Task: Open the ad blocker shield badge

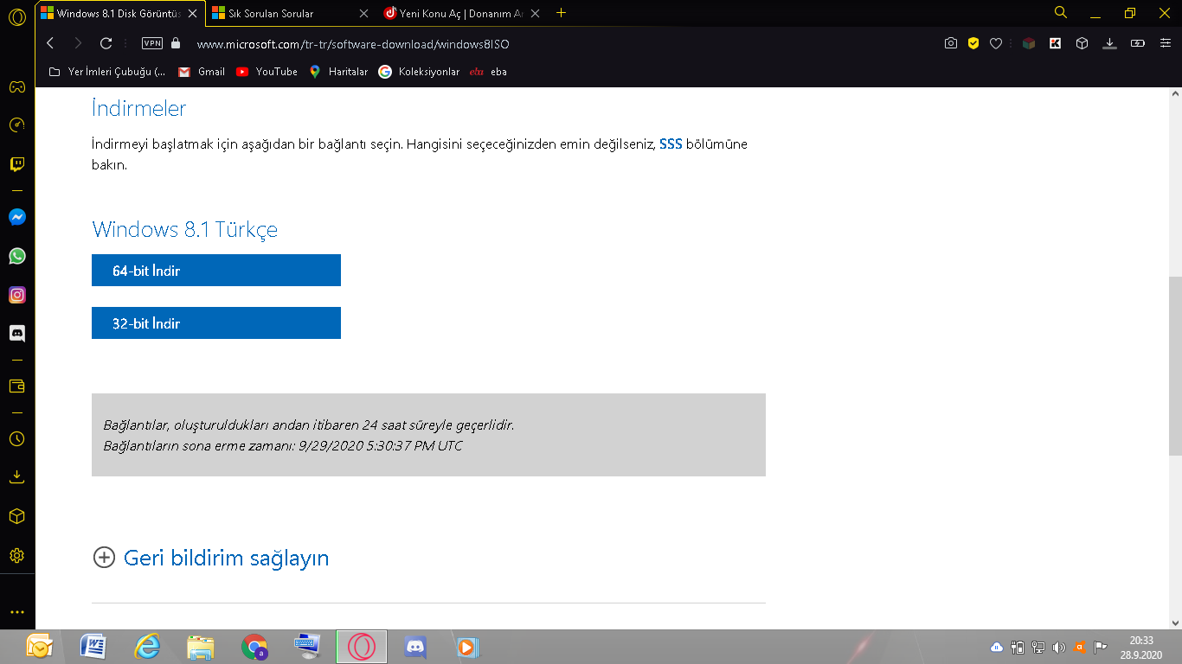Action: coord(974,42)
